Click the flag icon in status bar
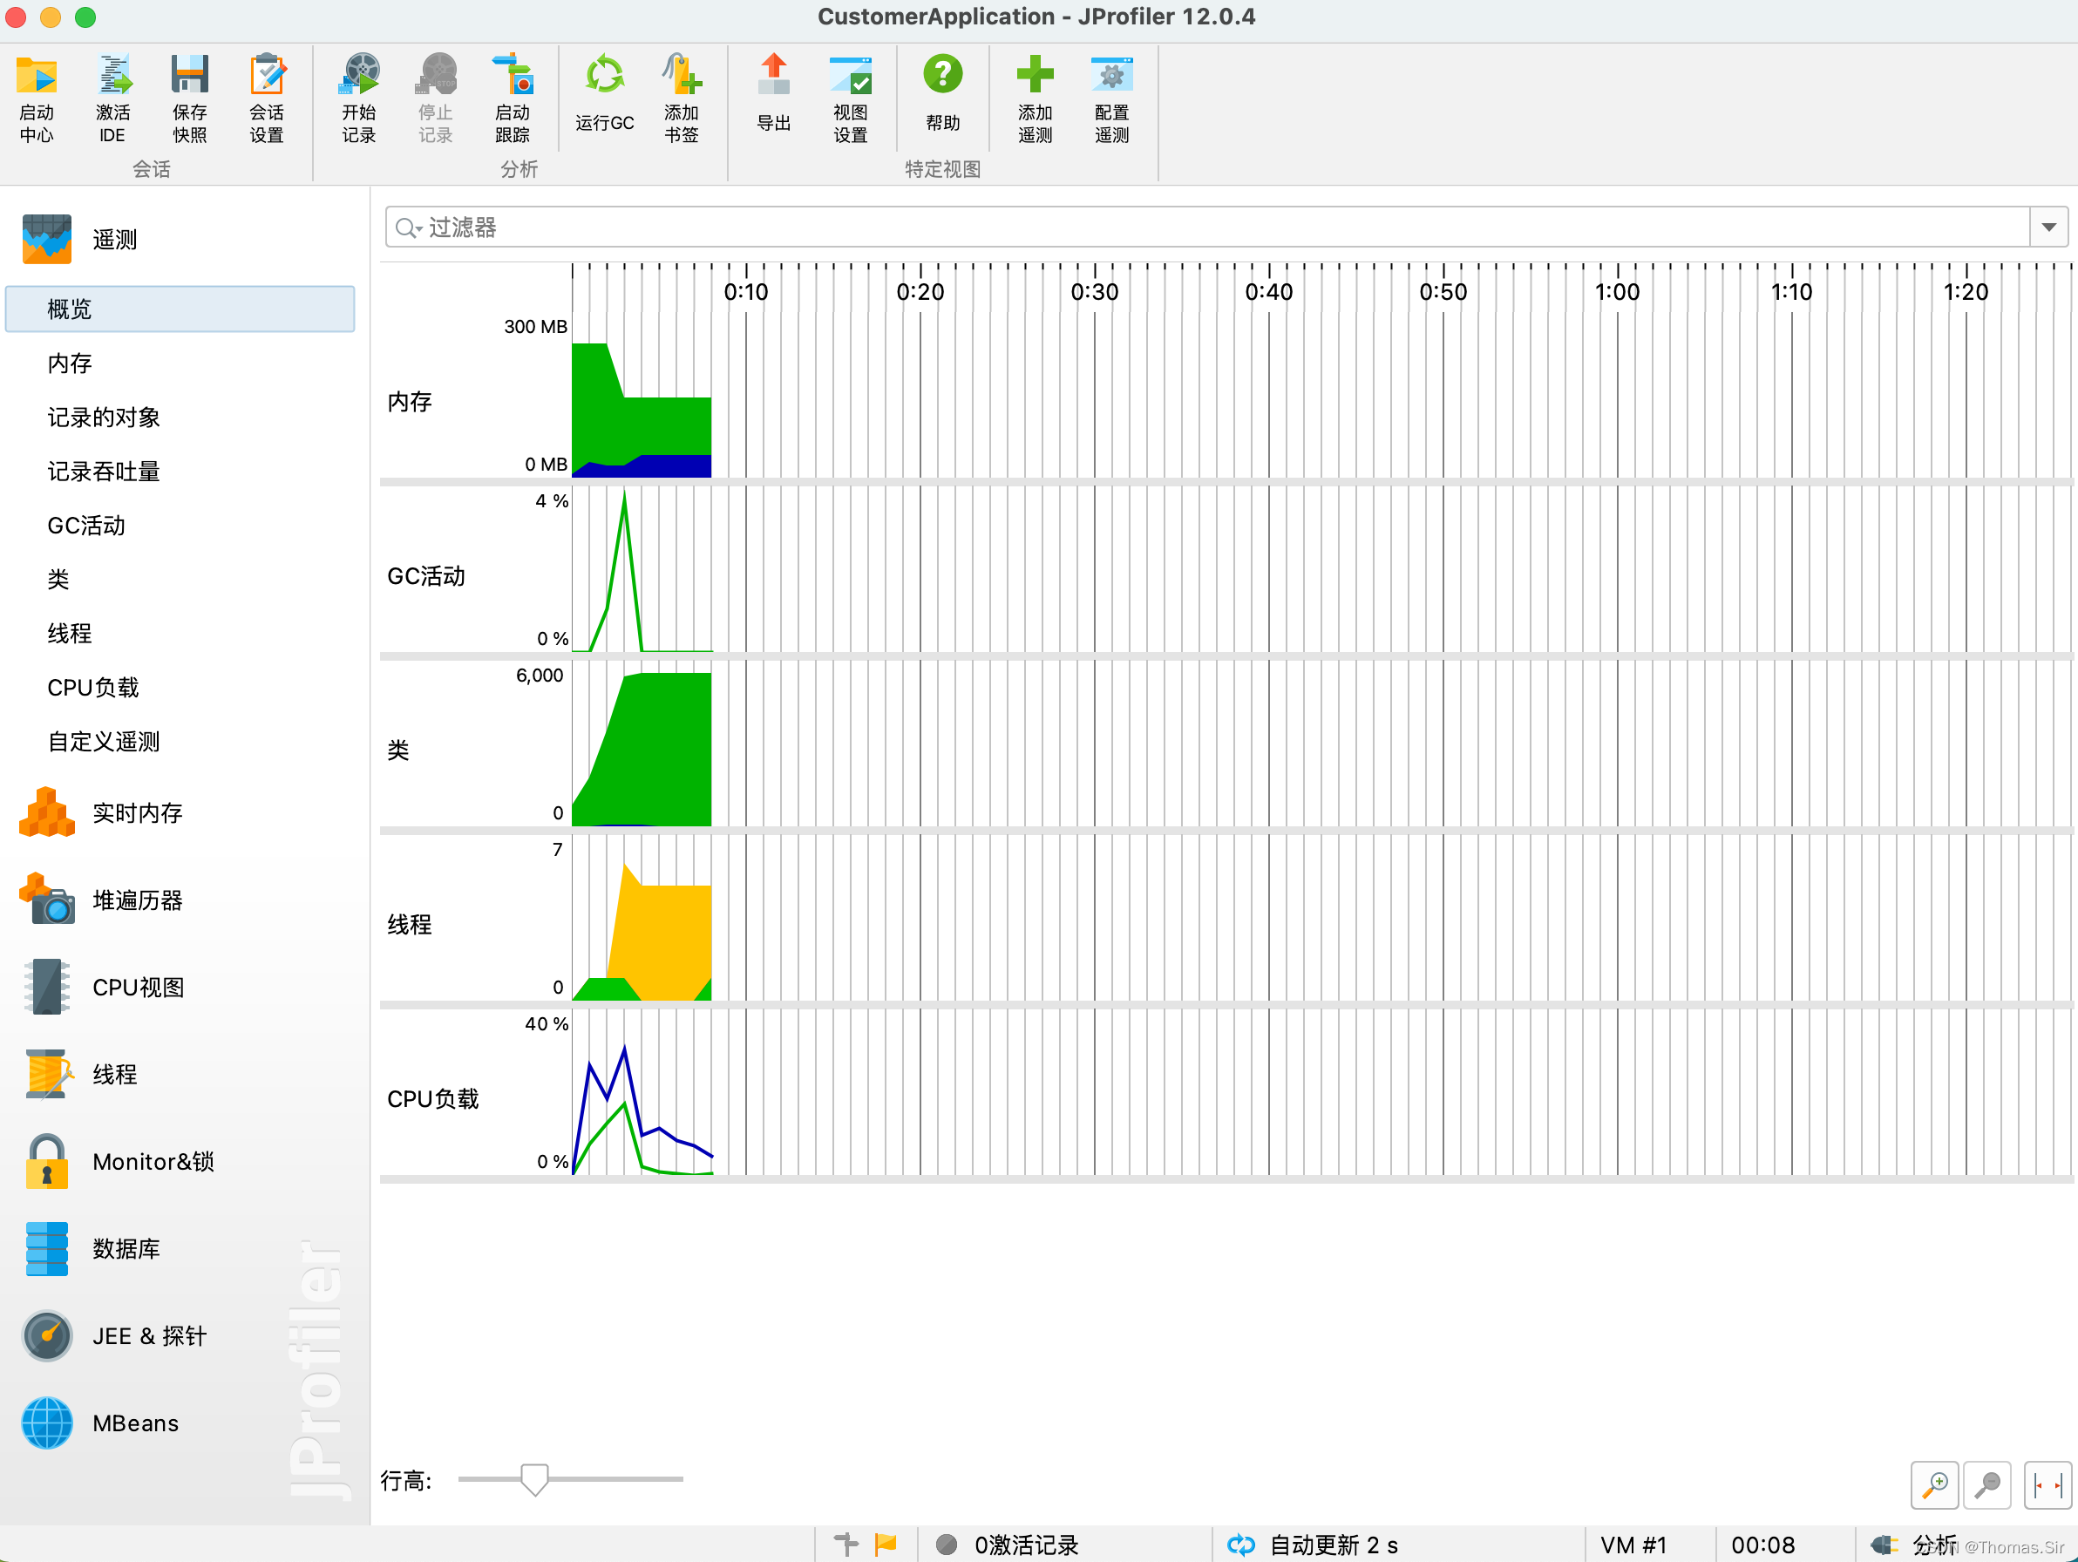The width and height of the screenshot is (2078, 1562). (x=885, y=1545)
